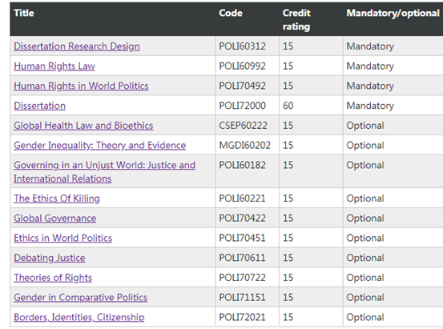Open the Theories of Rights link
Image resolution: width=443 pixels, height=329 pixels.
[53, 277]
